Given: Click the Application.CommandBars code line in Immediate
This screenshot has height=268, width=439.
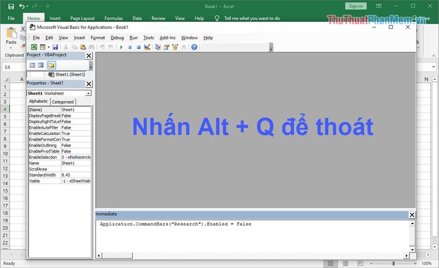Looking at the screenshot, I should [x=176, y=224].
